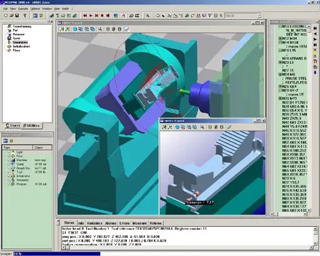Click the blue progress bar at bottom
Image resolution: width=320 pixels, height=256 pixels.
click(57, 254)
